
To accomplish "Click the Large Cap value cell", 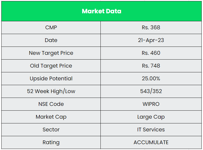I will 151,117.
